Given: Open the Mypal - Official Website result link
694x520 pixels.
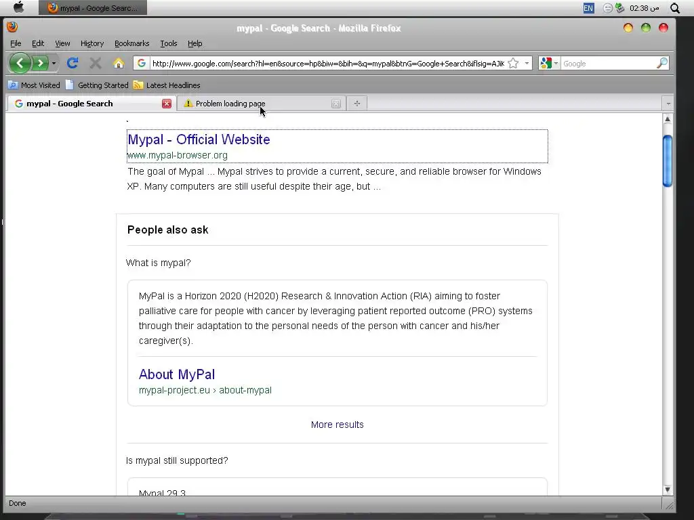Looking at the screenshot, I should pos(199,139).
